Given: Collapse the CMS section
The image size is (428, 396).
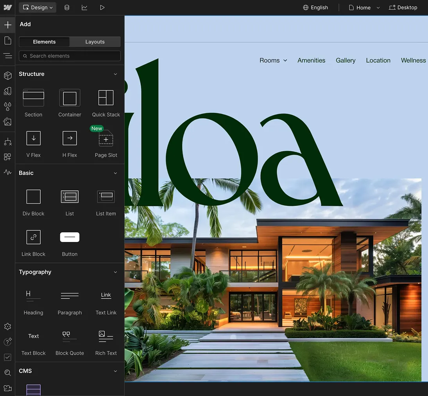Looking at the screenshot, I should click(115, 371).
